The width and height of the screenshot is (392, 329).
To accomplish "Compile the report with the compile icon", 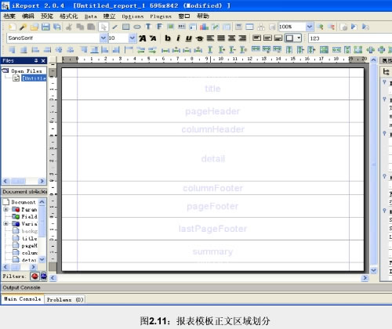I will click(x=344, y=27).
